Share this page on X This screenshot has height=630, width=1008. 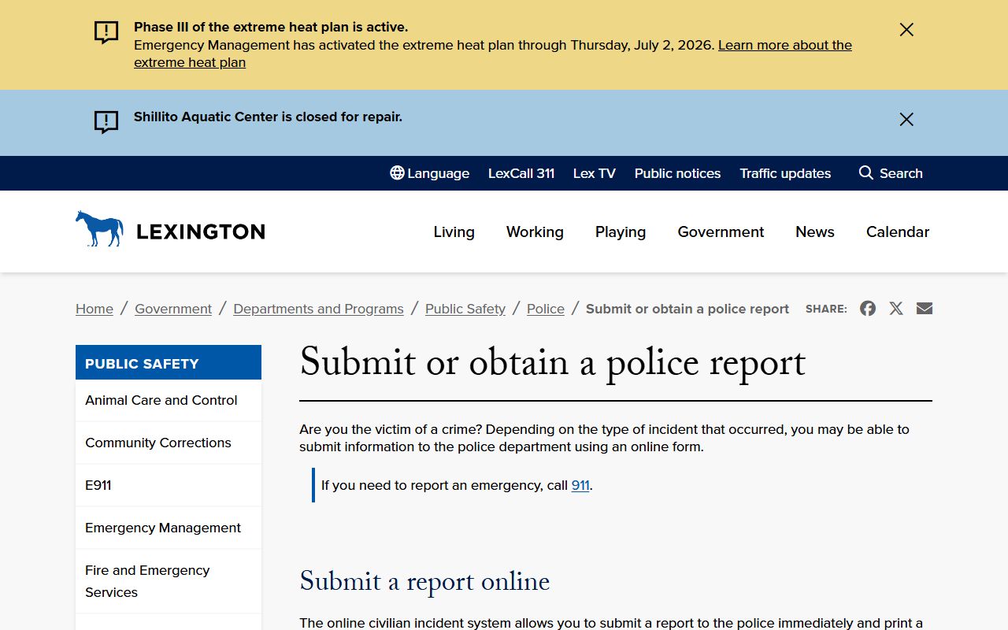pyautogui.click(x=896, y=309)
